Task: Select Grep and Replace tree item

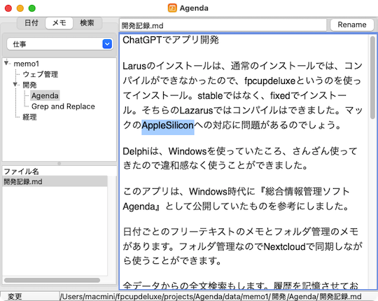Action: pyautogui.click(x=63, y=106)
